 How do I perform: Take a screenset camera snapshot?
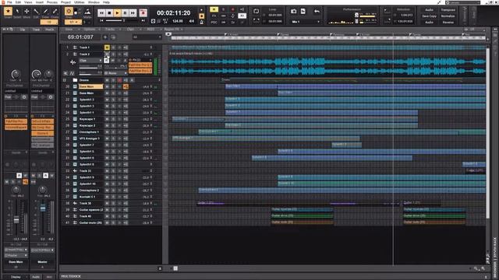coord(293,12)
